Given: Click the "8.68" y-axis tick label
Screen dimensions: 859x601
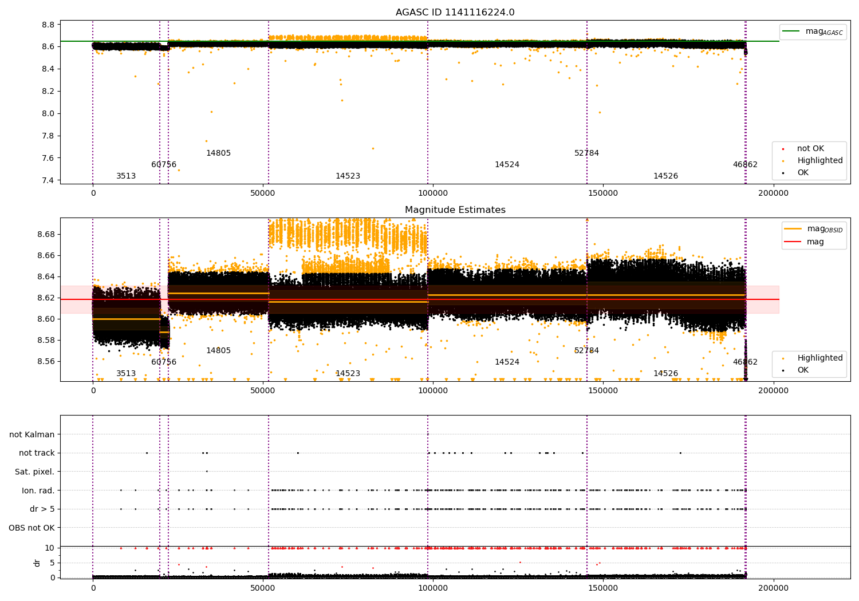Looking at the screenshot, I should [46, 235].
